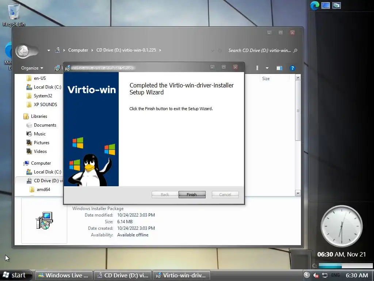Click the Microsoft Edge icon in the sidebar
The height and width of the screenshot is (281, 374).
click(314, 5)
